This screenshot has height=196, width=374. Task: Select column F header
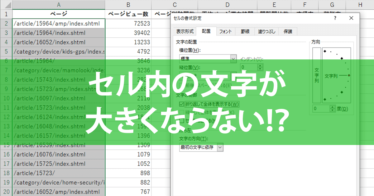(304, 4)
